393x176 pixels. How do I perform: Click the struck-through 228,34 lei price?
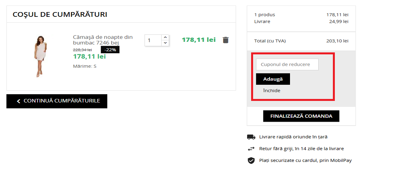tap(83, 50)
